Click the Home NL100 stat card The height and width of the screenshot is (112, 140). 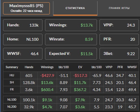23,39
